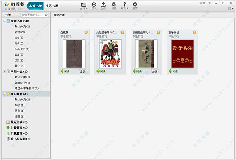Image resolution: width=236 pixels, height=160 pixels.
Task: Switch to the 社区书源 tab
Action: tap(52, 6)
